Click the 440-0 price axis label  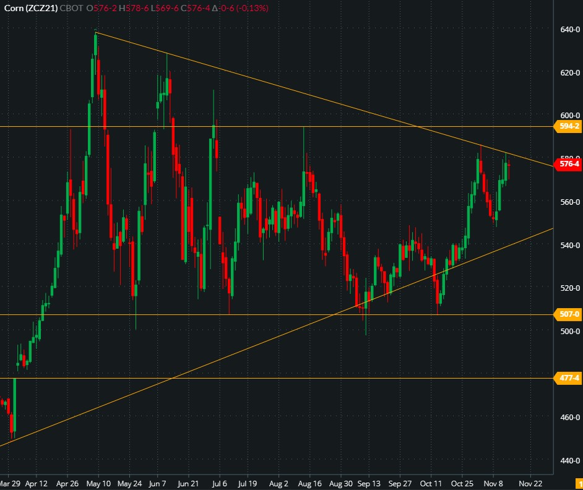[x=569, y=460]
